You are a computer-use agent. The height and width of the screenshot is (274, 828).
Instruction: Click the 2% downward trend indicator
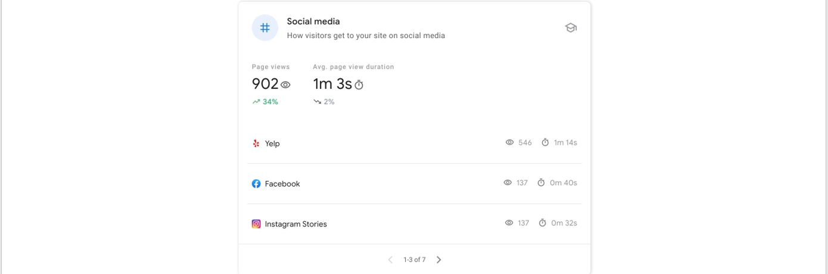click(x=324, y=102)
